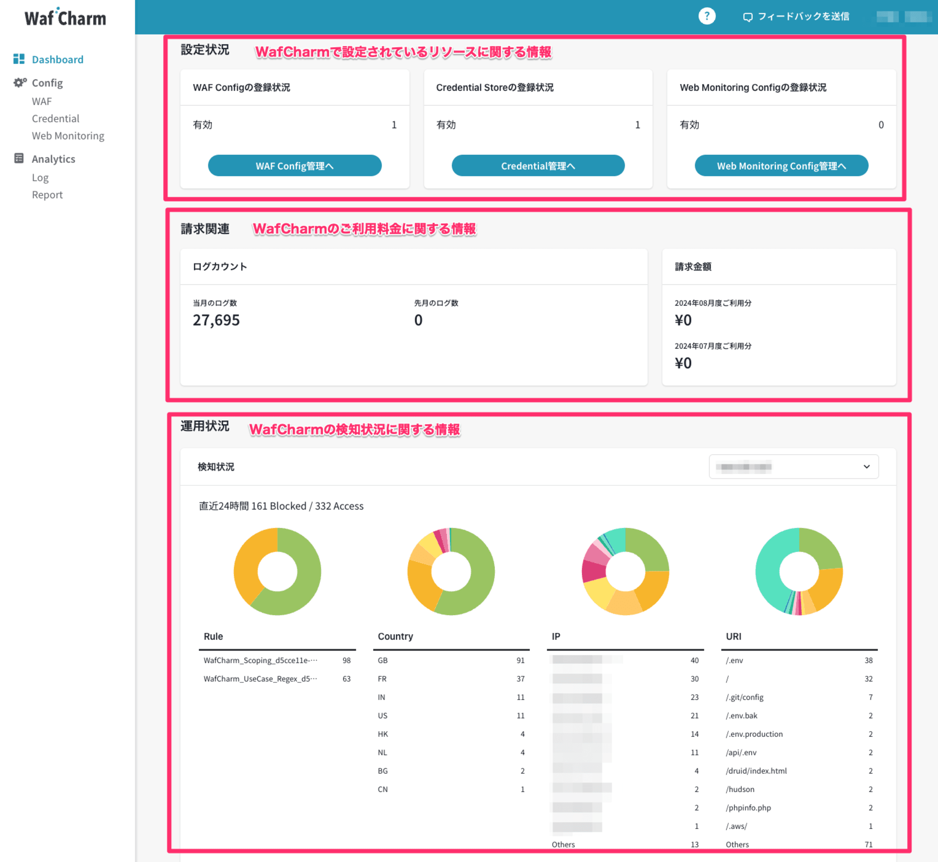938x862 pixels.
Task: Click Web Monitoring Config管理へ button
Action: pyautogui.click(x=781, y=166)
